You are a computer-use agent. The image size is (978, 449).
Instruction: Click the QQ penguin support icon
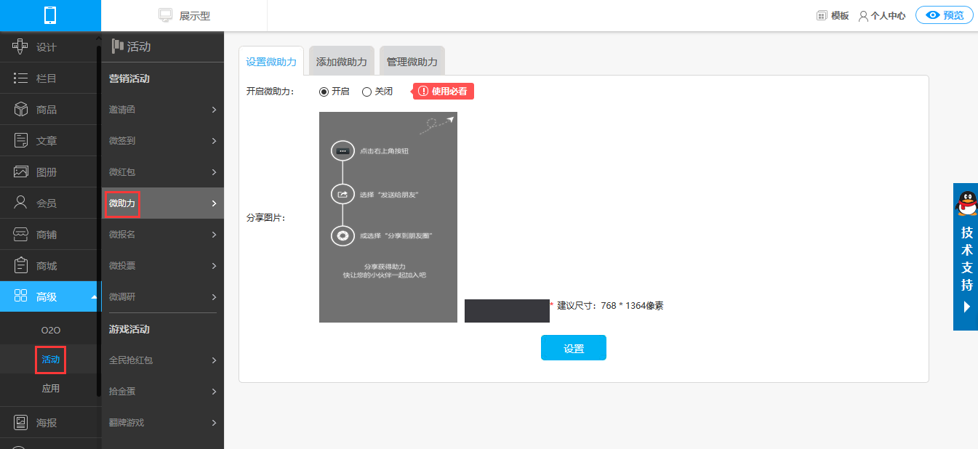coord(966,203)
